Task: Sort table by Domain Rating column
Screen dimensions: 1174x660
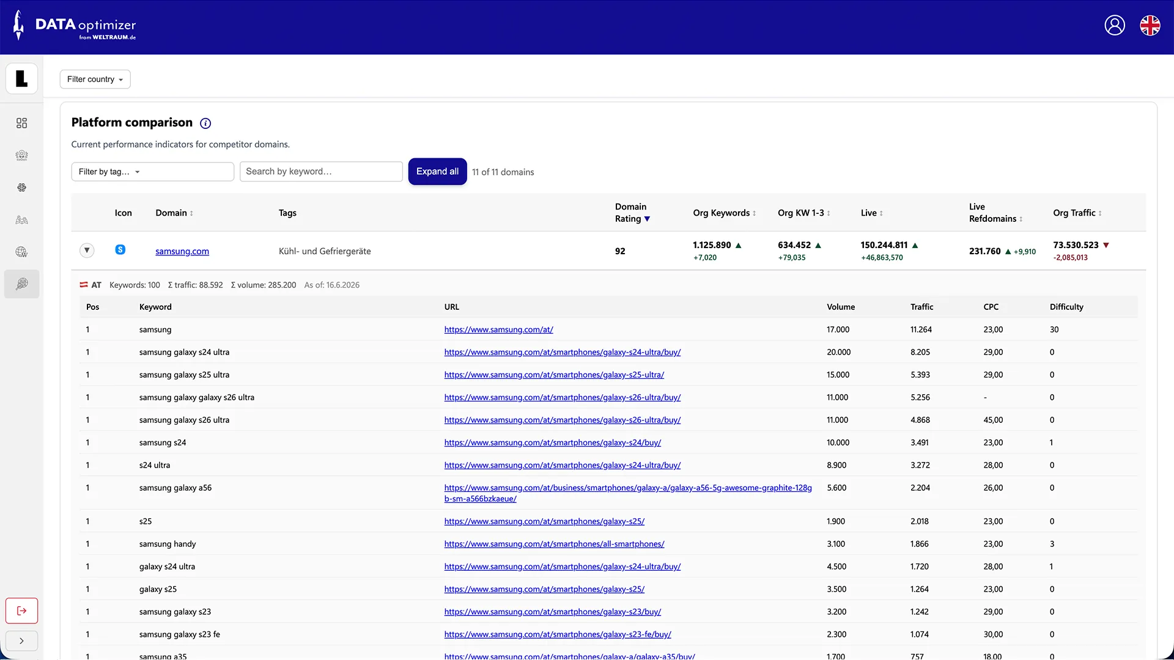Action: [x=632, y=213]
